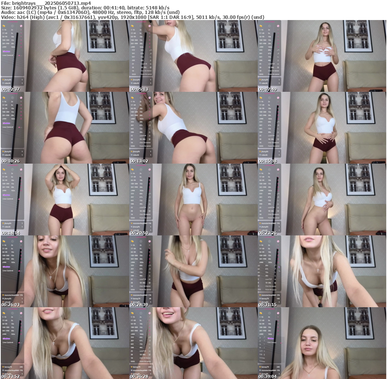This screenshot has width=387, height=379.
Task: Open the frame stamped 00:02:37
Action: coord(65,56)
